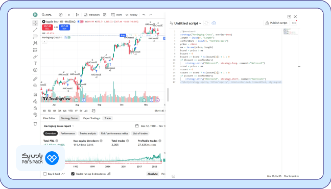Open the Indicators dialog
This screenshot has height=189, width=331.
[x=91, y=15]
